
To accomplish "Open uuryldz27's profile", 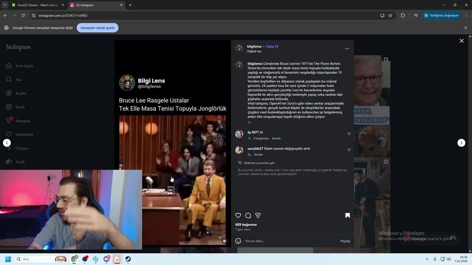I will click(255, 148).
